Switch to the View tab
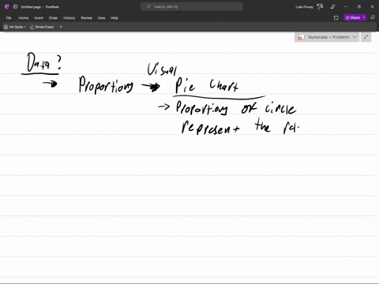 coord(101,18)
